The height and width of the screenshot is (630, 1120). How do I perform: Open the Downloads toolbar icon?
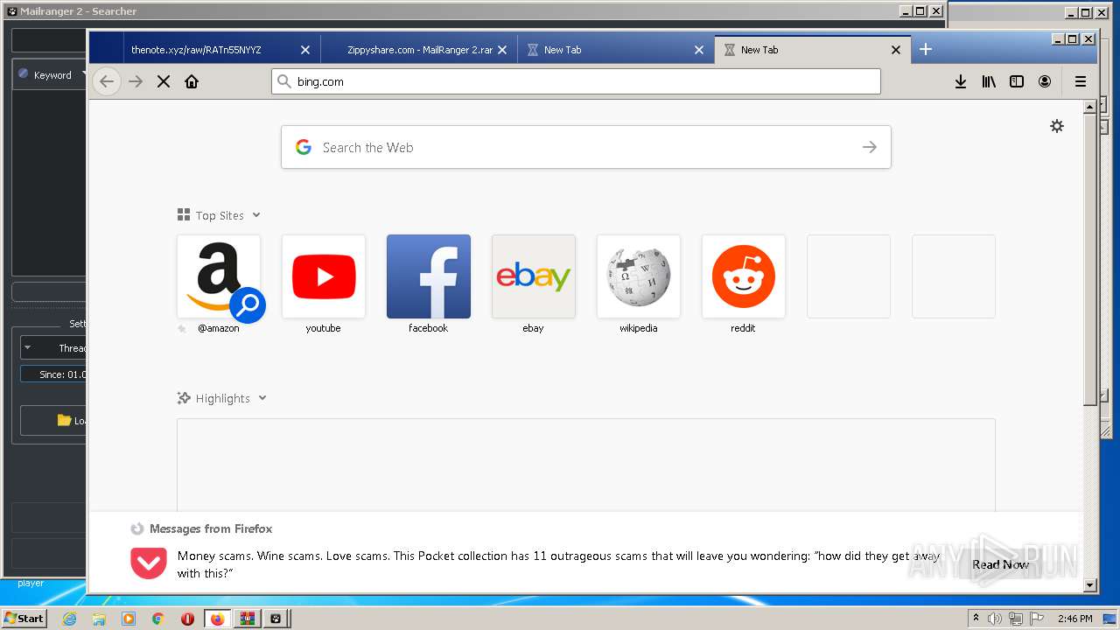point(961,81)
